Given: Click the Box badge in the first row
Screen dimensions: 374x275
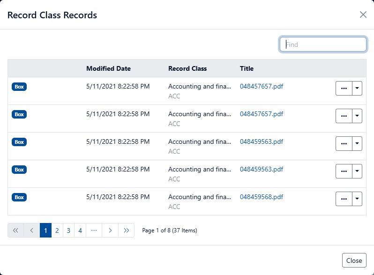Looking at the screenshot, I should point(19,87).
